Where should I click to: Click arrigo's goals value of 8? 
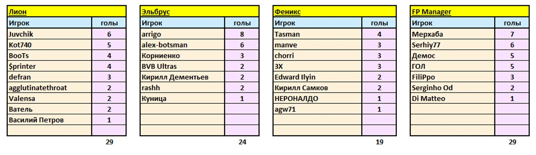242,34
